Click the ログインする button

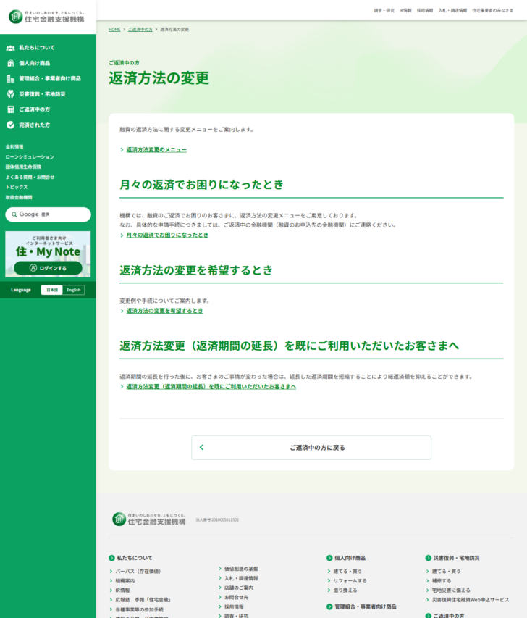tap(48, 268)
